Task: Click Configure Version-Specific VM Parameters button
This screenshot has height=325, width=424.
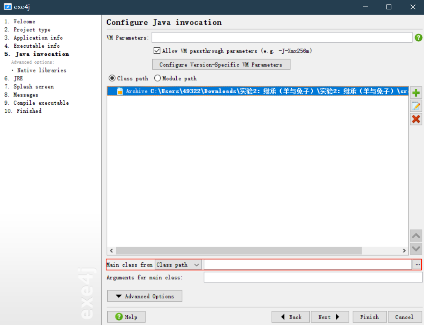Action: [221, 64]
